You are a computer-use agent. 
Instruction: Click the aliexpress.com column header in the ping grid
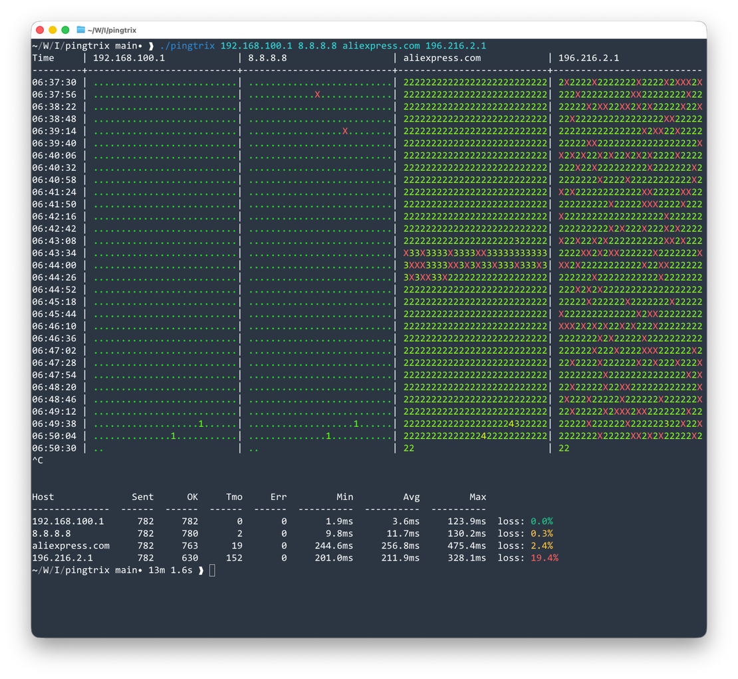pos(442,58)
